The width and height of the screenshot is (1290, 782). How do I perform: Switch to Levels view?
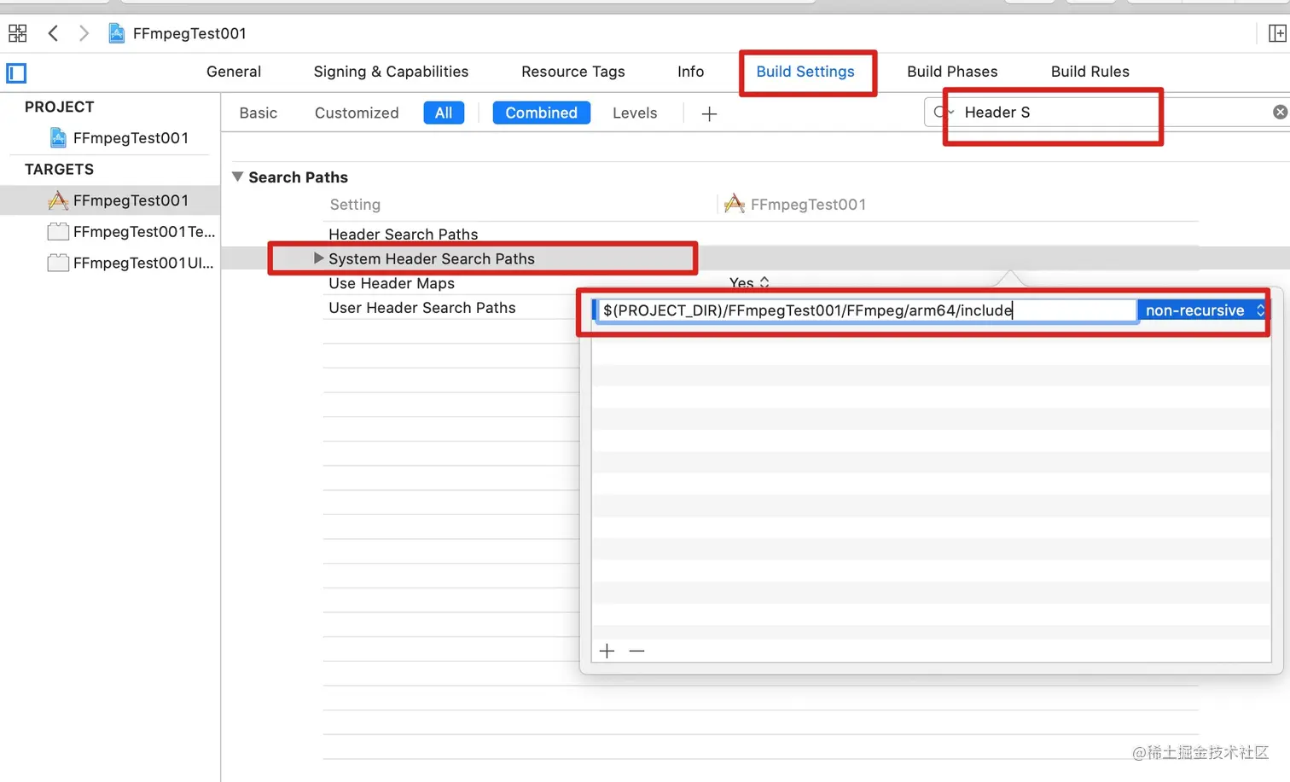click(635, 113)
